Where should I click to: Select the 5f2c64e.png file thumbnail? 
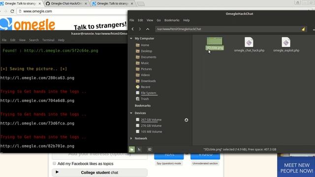(x=215, y=41)
